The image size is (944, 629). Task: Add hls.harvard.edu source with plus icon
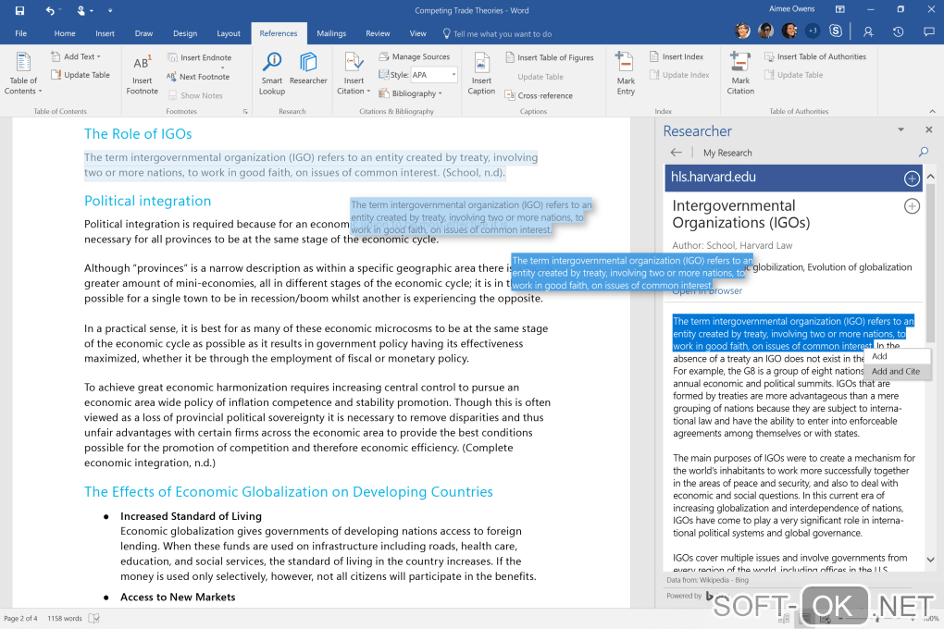[912, 179]
